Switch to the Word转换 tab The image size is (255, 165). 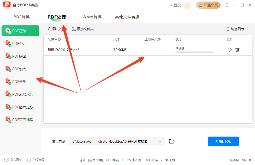pyautogui.click(x=92, y=17)
